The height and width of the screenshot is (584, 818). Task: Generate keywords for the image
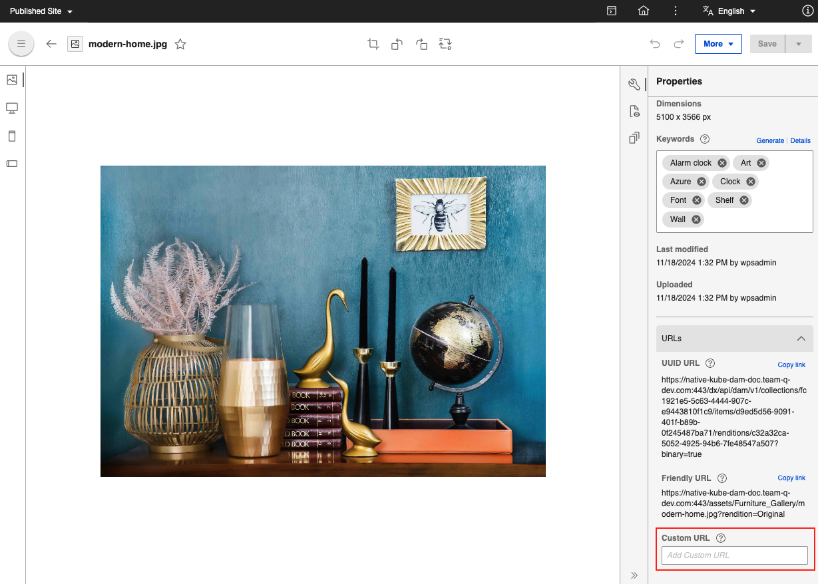tap(770, 140)
